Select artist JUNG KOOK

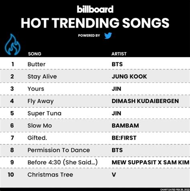point(129,76)
